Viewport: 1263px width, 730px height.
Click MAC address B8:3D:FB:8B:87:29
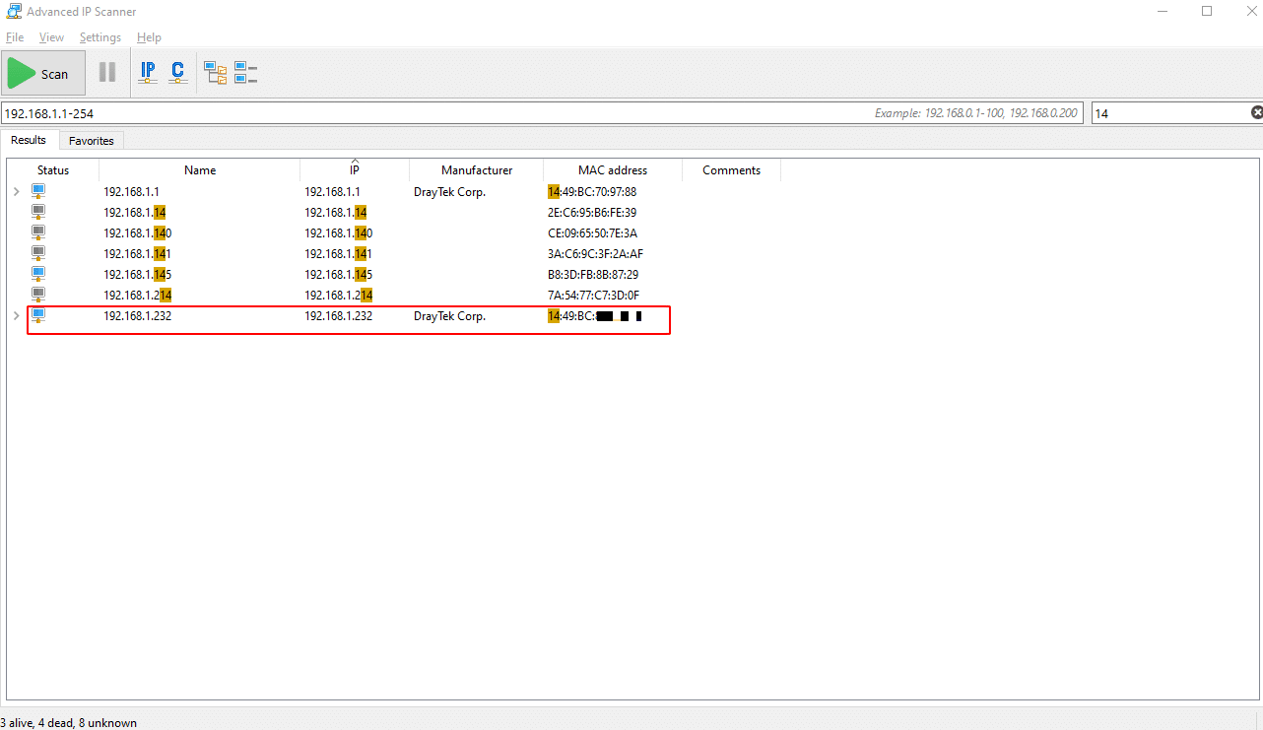point(593,275)
